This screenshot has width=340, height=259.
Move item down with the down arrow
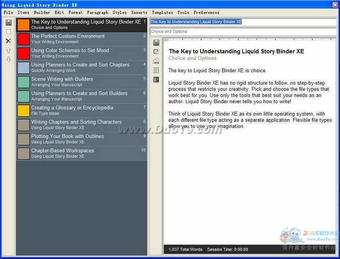(9, 60)
